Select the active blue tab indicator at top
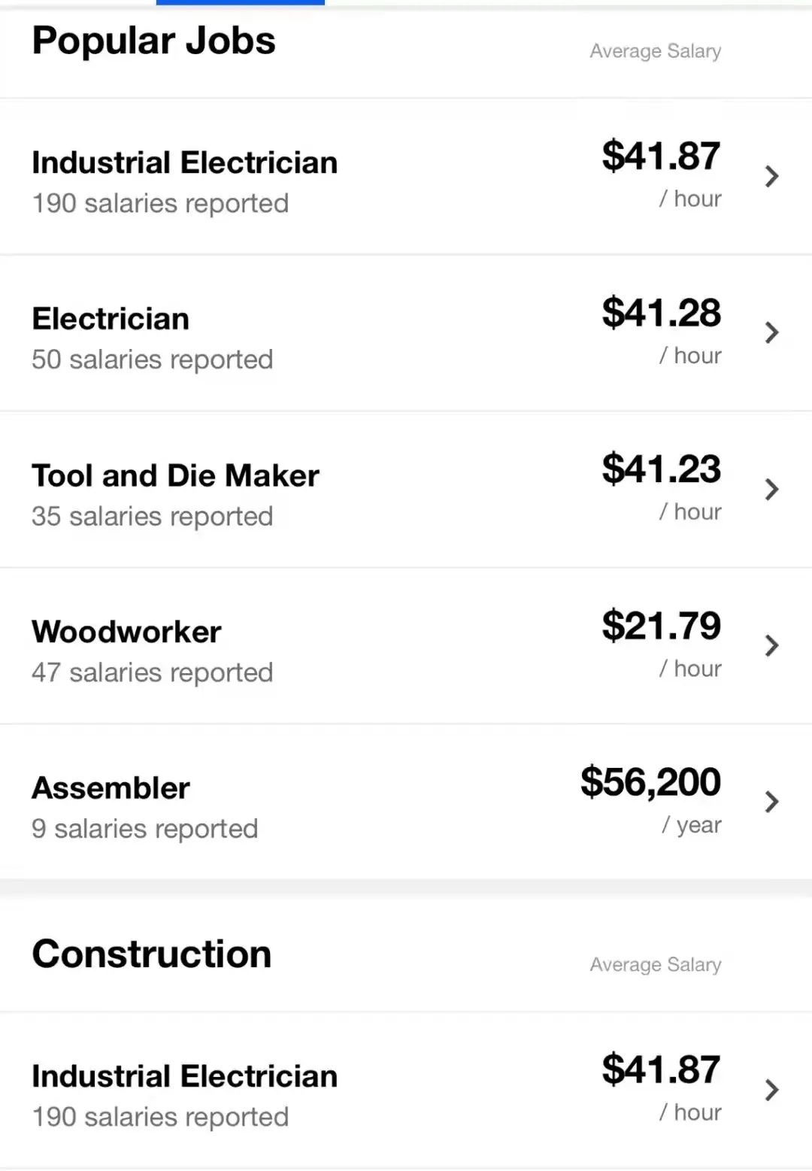Screen dimensions: 812x1171 [241, 3]
